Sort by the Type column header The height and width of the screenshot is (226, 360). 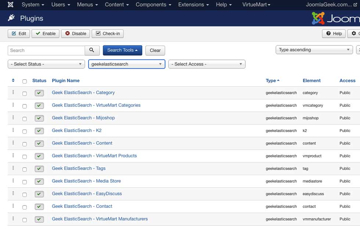(x=273, y=80)
